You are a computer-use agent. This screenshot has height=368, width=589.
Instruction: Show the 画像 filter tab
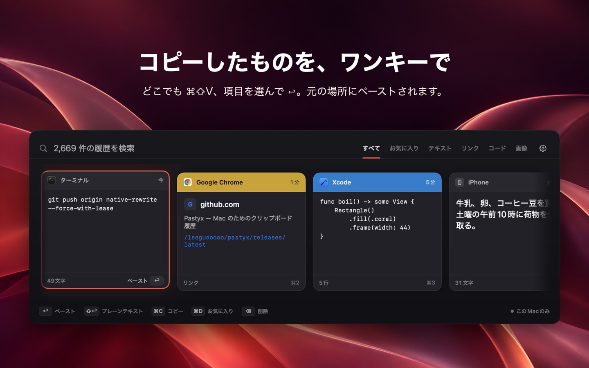[522, 148]
